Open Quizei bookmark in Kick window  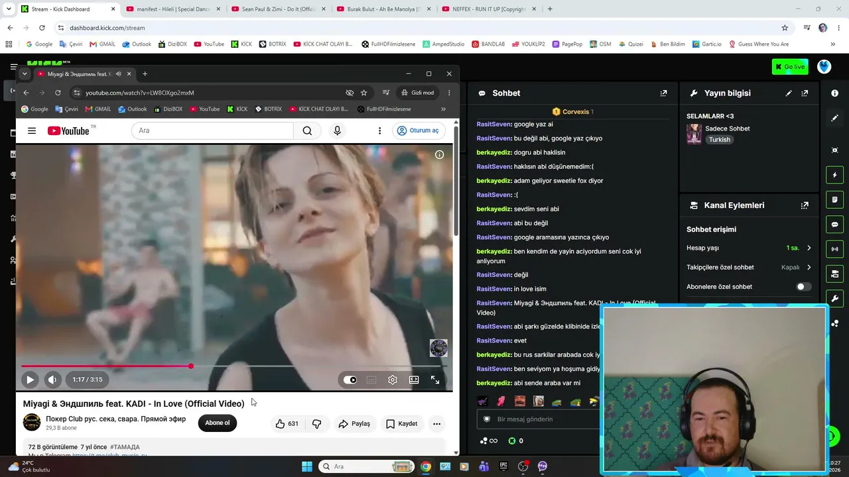631,44
